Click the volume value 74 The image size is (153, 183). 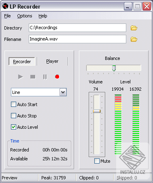pos(96,89)
